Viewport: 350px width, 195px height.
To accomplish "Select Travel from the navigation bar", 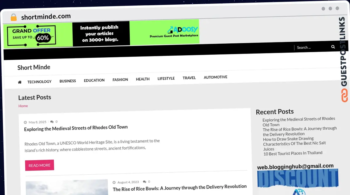I will pos(189,78).
